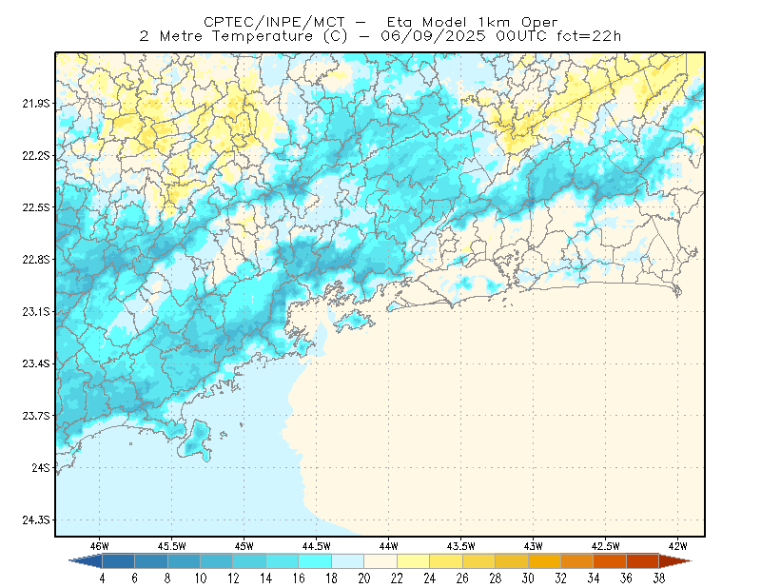Viewport: 761px width, 588px height.
Task: Click the latitude label 22.5S
Action: [x=36, y=207]
